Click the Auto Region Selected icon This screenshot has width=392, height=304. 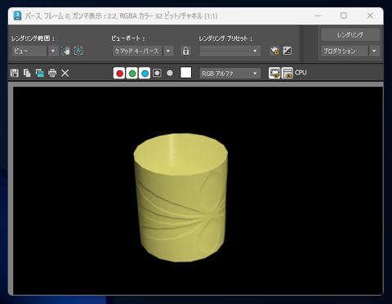(78, 51)
